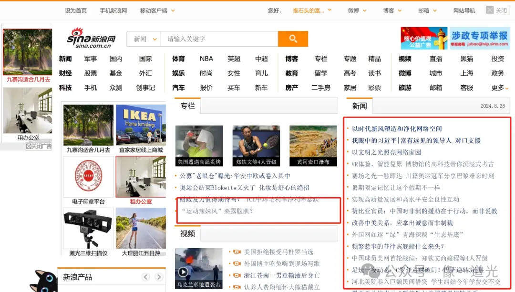This screenshot has height=292, width=515.
Task: Open headline 暑期限定记忆让这个假期不一样
Action: pyautogui.click(x=396, y=188)
